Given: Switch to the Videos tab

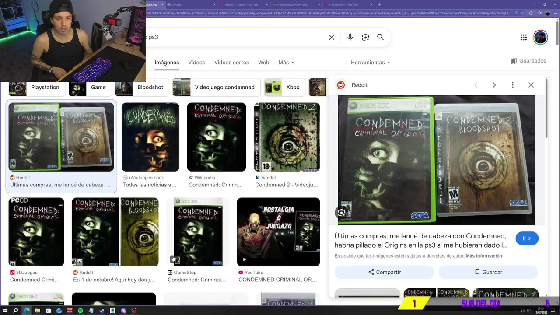Looking at the screenshot, I should click(196, 63).
